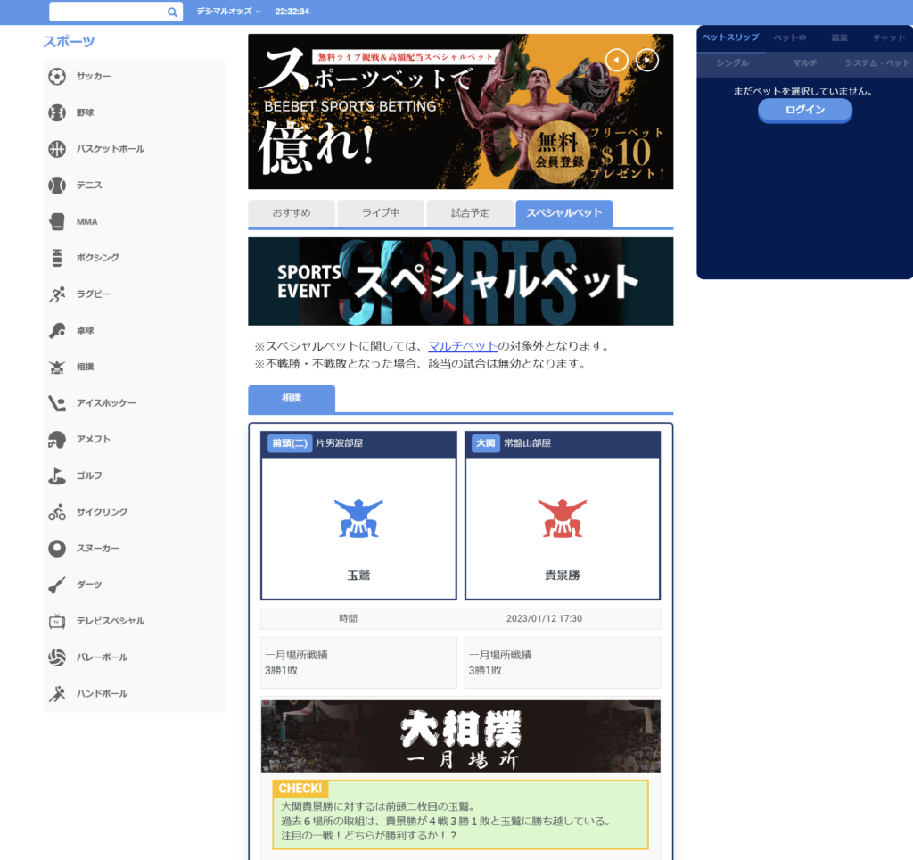Click the スポーツベットで億れ promo banner
The width and height of the screenshot is (913, 860).
[x=461, y=112]
